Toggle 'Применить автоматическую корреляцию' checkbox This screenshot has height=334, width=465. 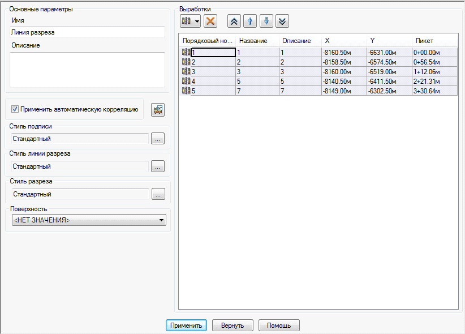(x=15, y=109)
